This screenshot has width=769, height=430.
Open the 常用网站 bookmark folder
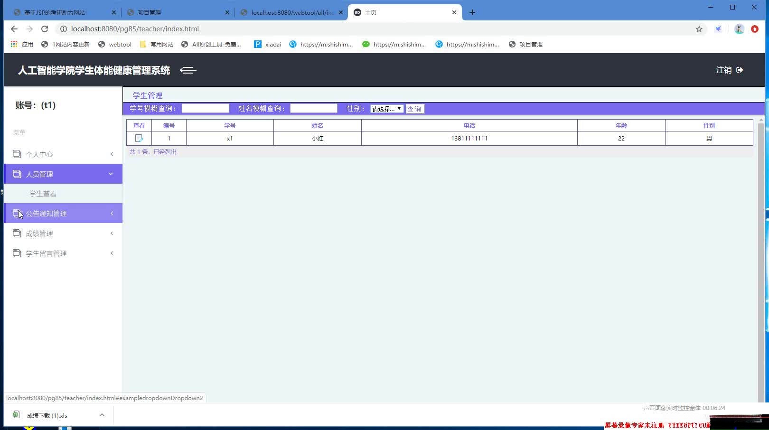click(x=157, y=44)
